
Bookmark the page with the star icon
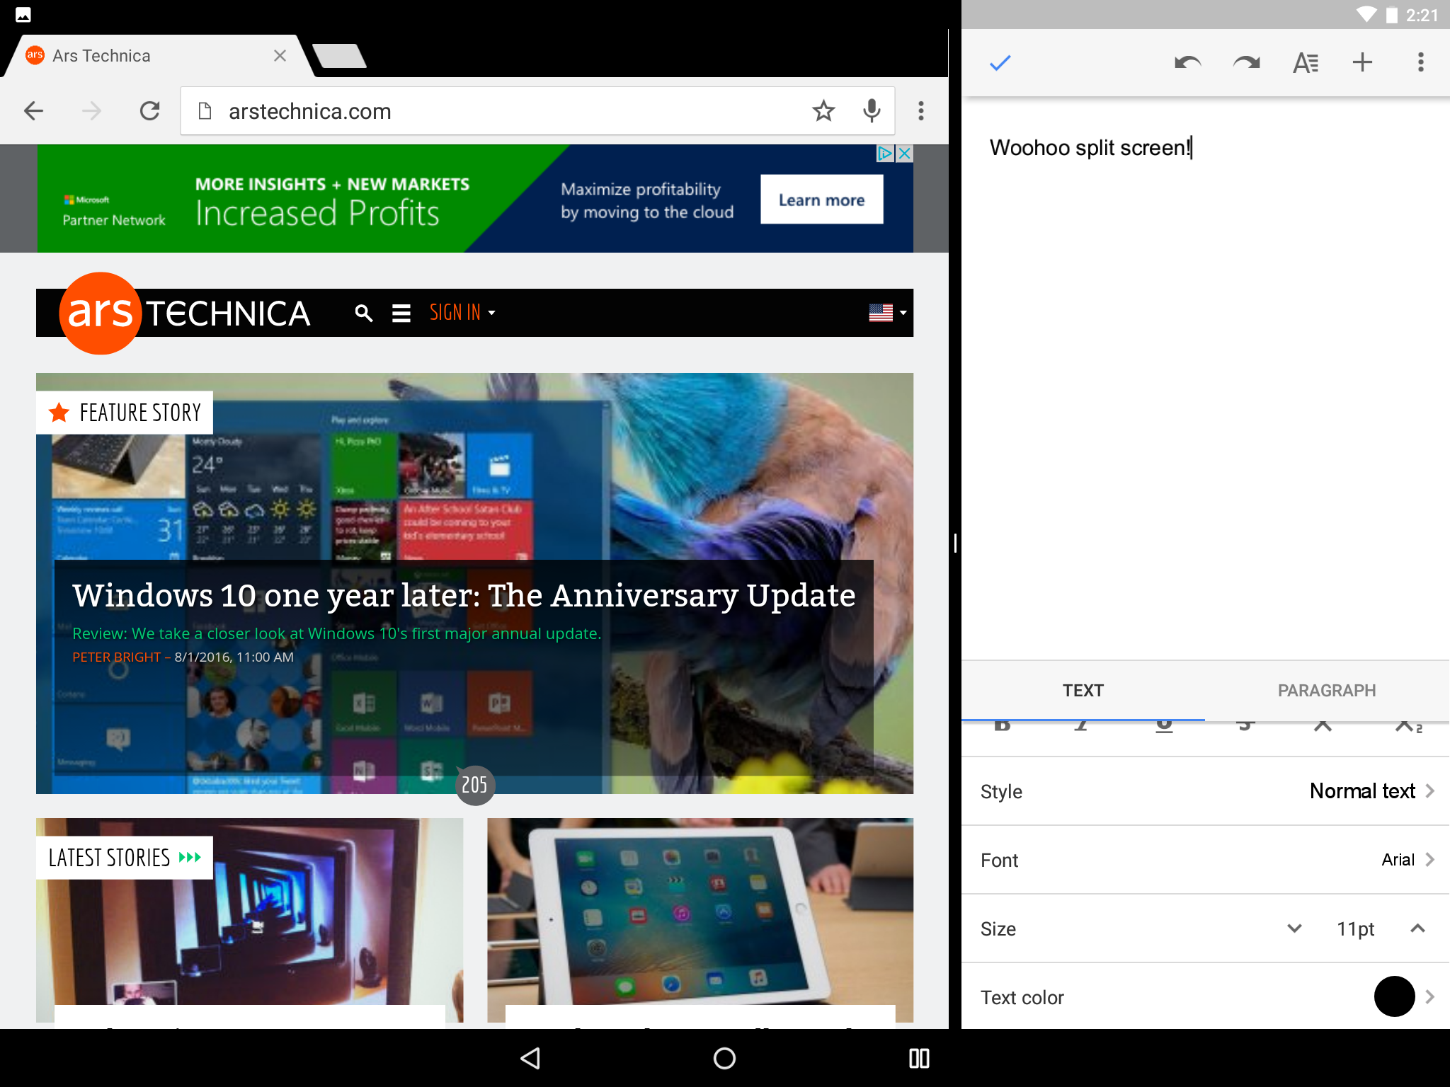(823, 111)
